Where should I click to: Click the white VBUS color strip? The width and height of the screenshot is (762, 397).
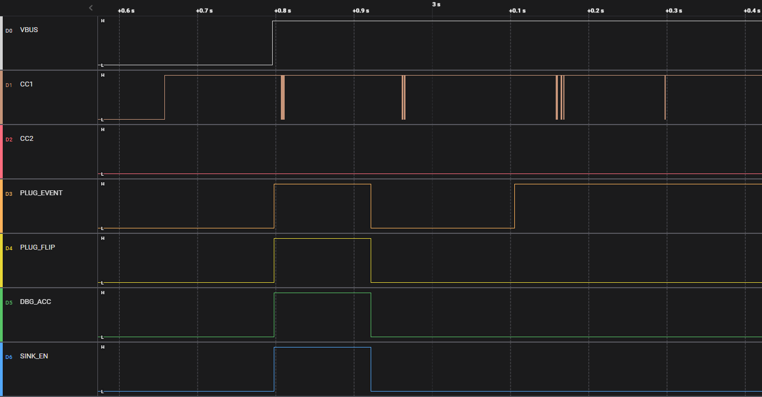(x=1, y=43)
